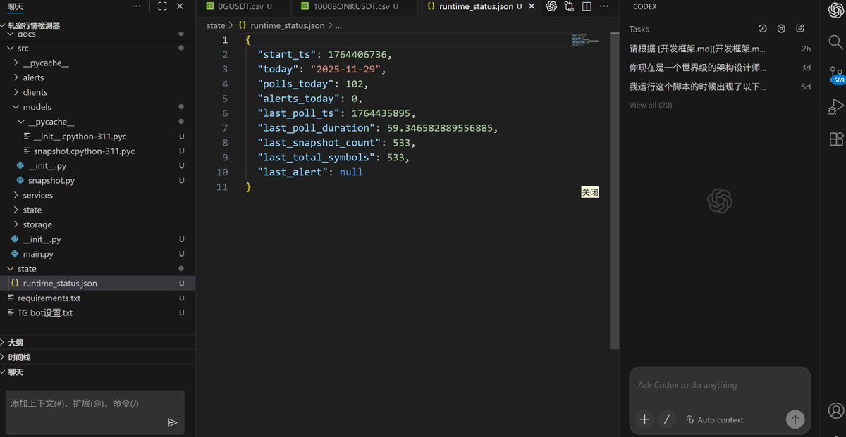Open requirements.txt file

click(97, 298)
